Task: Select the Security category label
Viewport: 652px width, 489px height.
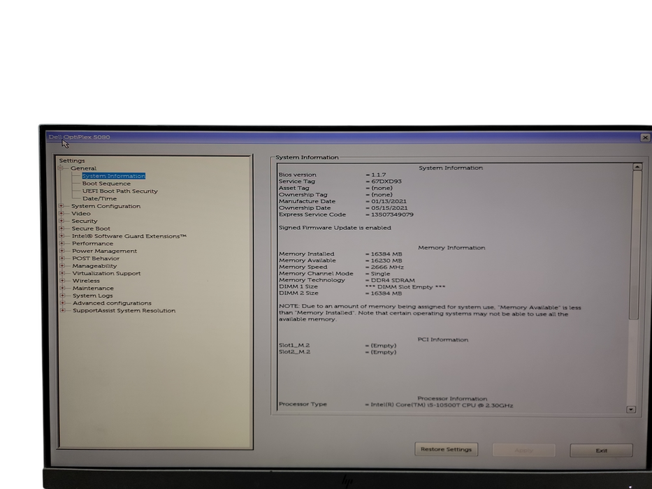Action: coord(85,221)
